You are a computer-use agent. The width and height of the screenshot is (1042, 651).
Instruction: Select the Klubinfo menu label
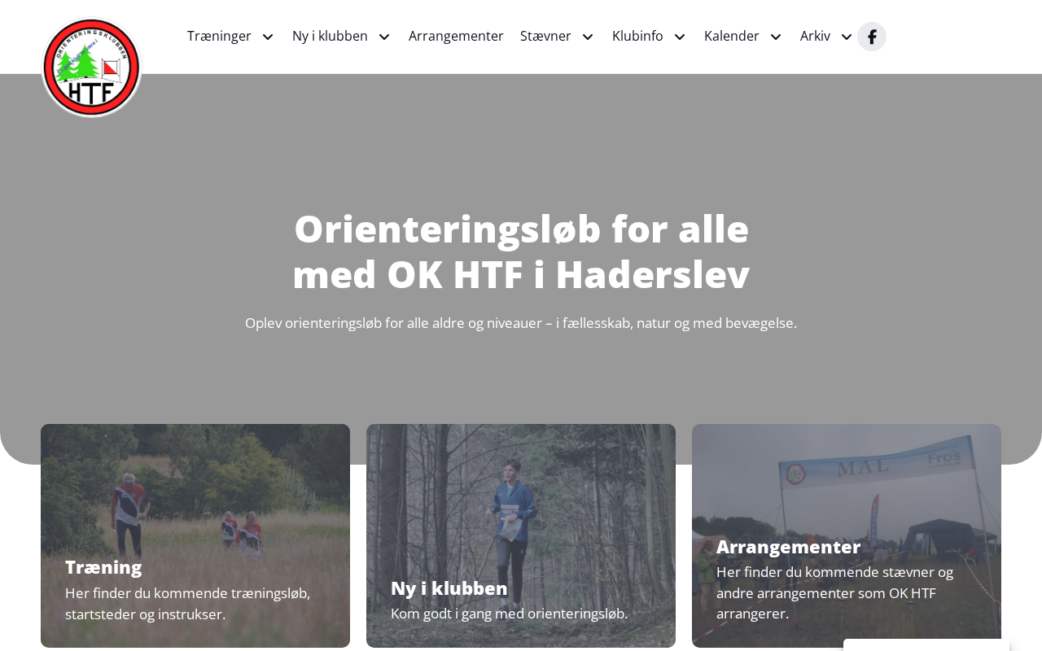[637, 36]
